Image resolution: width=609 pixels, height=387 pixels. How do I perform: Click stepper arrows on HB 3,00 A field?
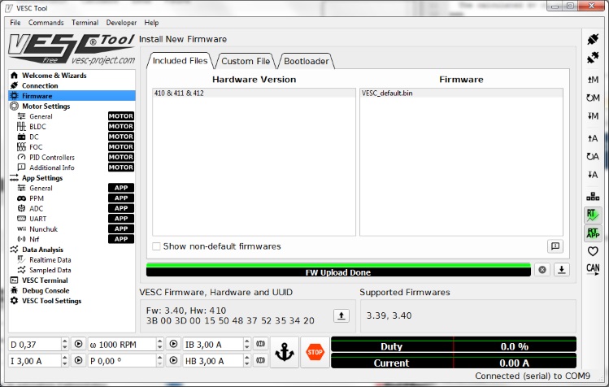pos(247,361)
